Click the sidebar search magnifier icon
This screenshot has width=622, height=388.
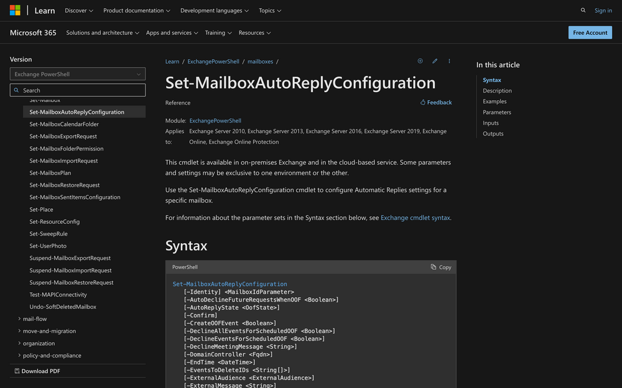(16, 90)
